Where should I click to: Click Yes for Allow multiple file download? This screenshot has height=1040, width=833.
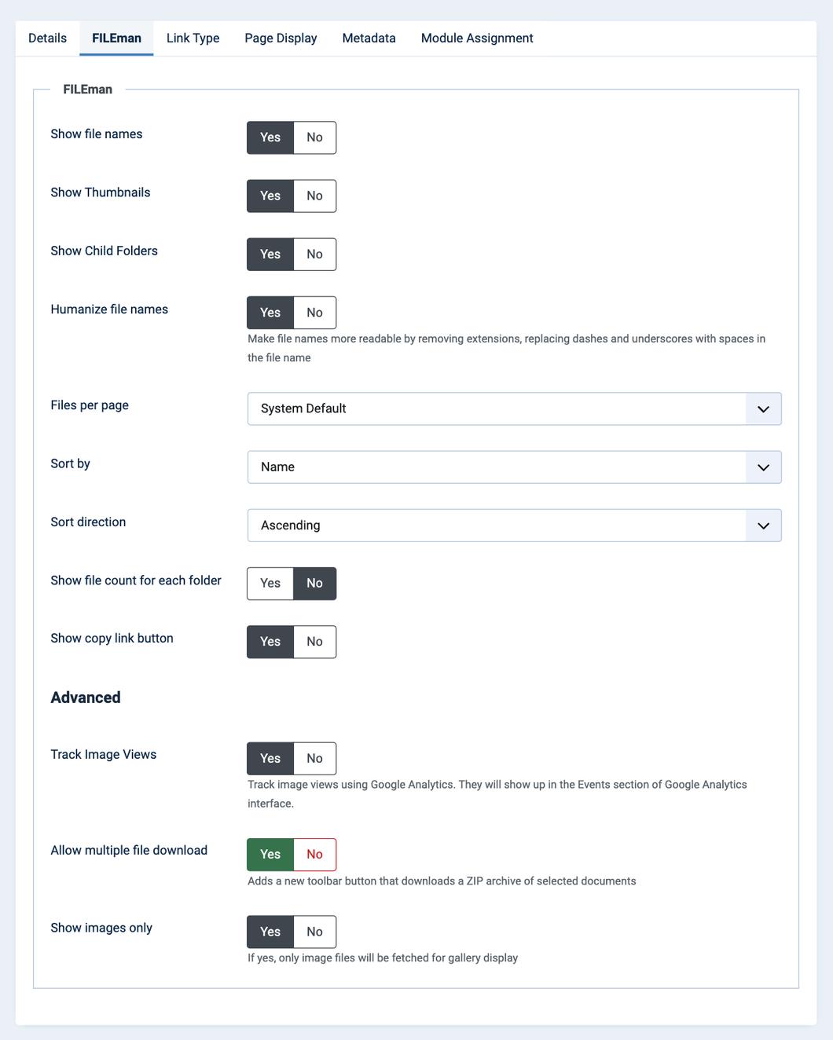point(270,855)
